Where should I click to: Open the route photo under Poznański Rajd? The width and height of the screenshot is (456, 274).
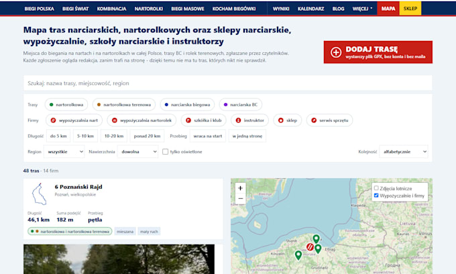(x=119, y=259)
